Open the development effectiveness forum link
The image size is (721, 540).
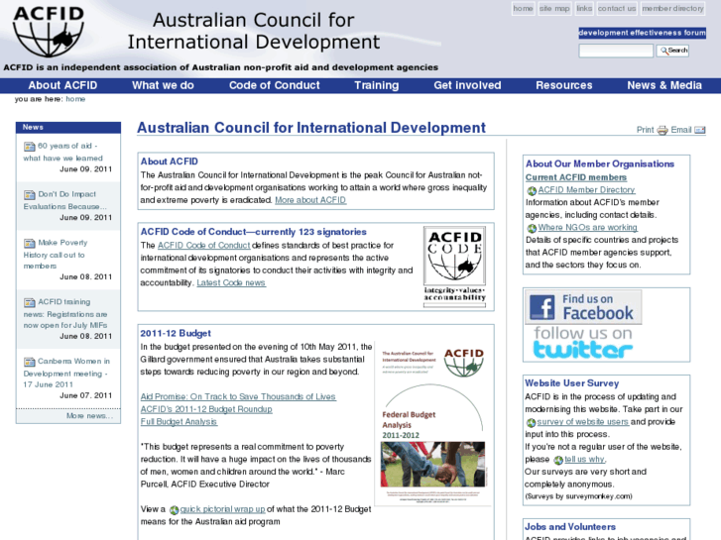tap(642, 33)
